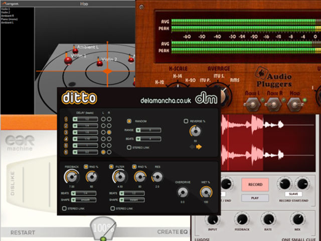
Task: Open delay beats dropdown for tap 2
Action: tap(85, 126)
